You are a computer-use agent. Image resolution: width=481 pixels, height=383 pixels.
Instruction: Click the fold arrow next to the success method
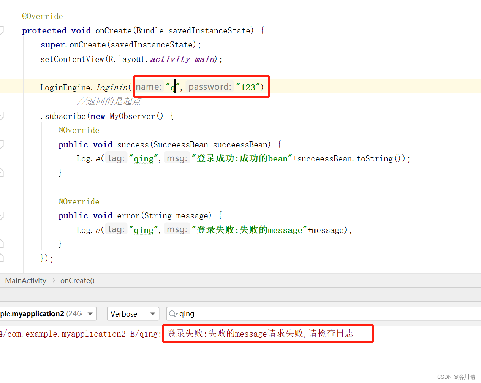(x=2, y=144)
